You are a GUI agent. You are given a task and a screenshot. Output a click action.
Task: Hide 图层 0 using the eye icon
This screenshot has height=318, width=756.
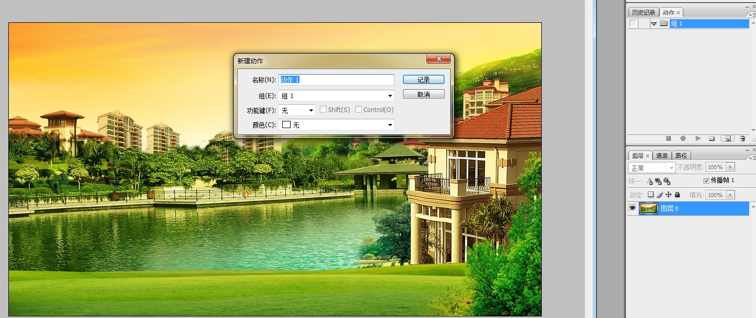pyautogui.click(x=632, y=208)
